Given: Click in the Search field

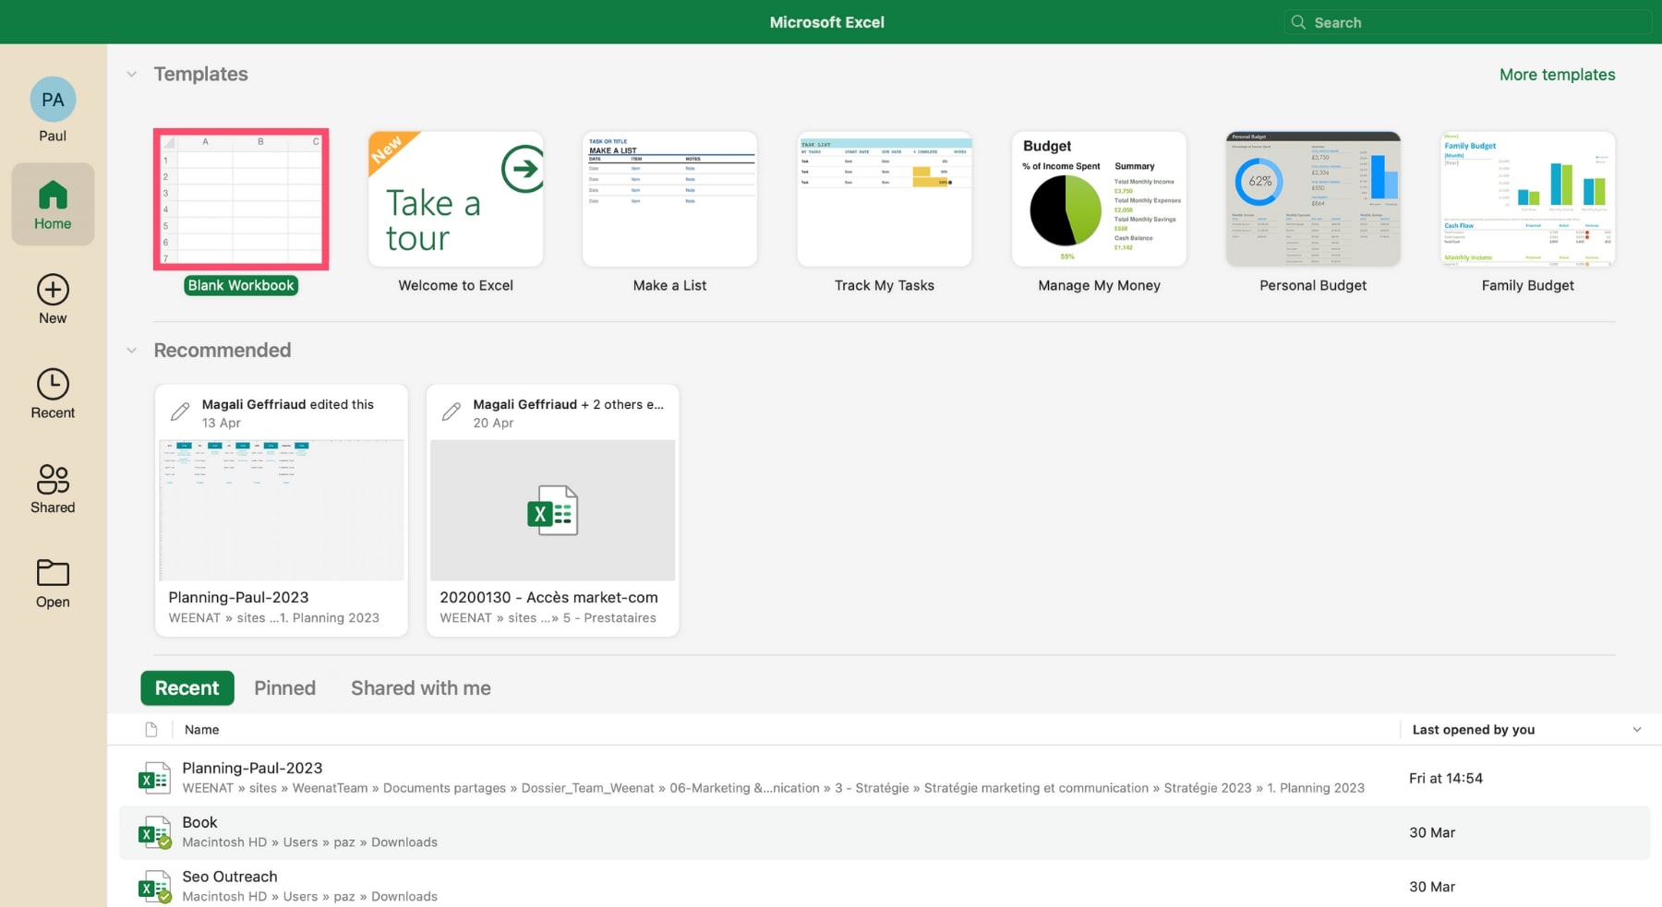Looking at the screenshot, I should pos(1468,22).
